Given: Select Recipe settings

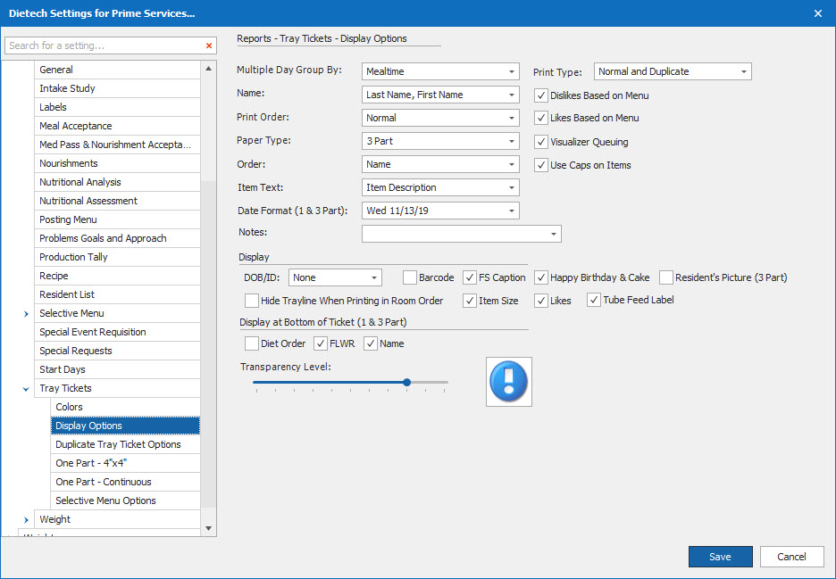Looking at the screenshot, I should [x=117, y=276].
